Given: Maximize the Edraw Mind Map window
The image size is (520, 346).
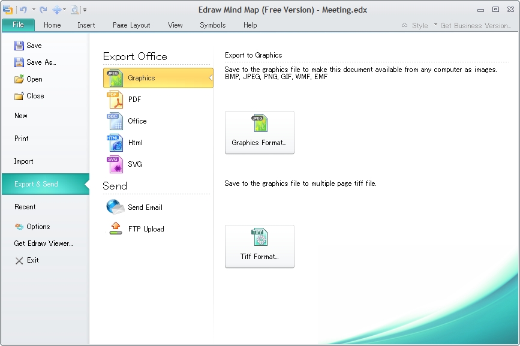Looking at the screenshot, I should click(x=495, y=10).
